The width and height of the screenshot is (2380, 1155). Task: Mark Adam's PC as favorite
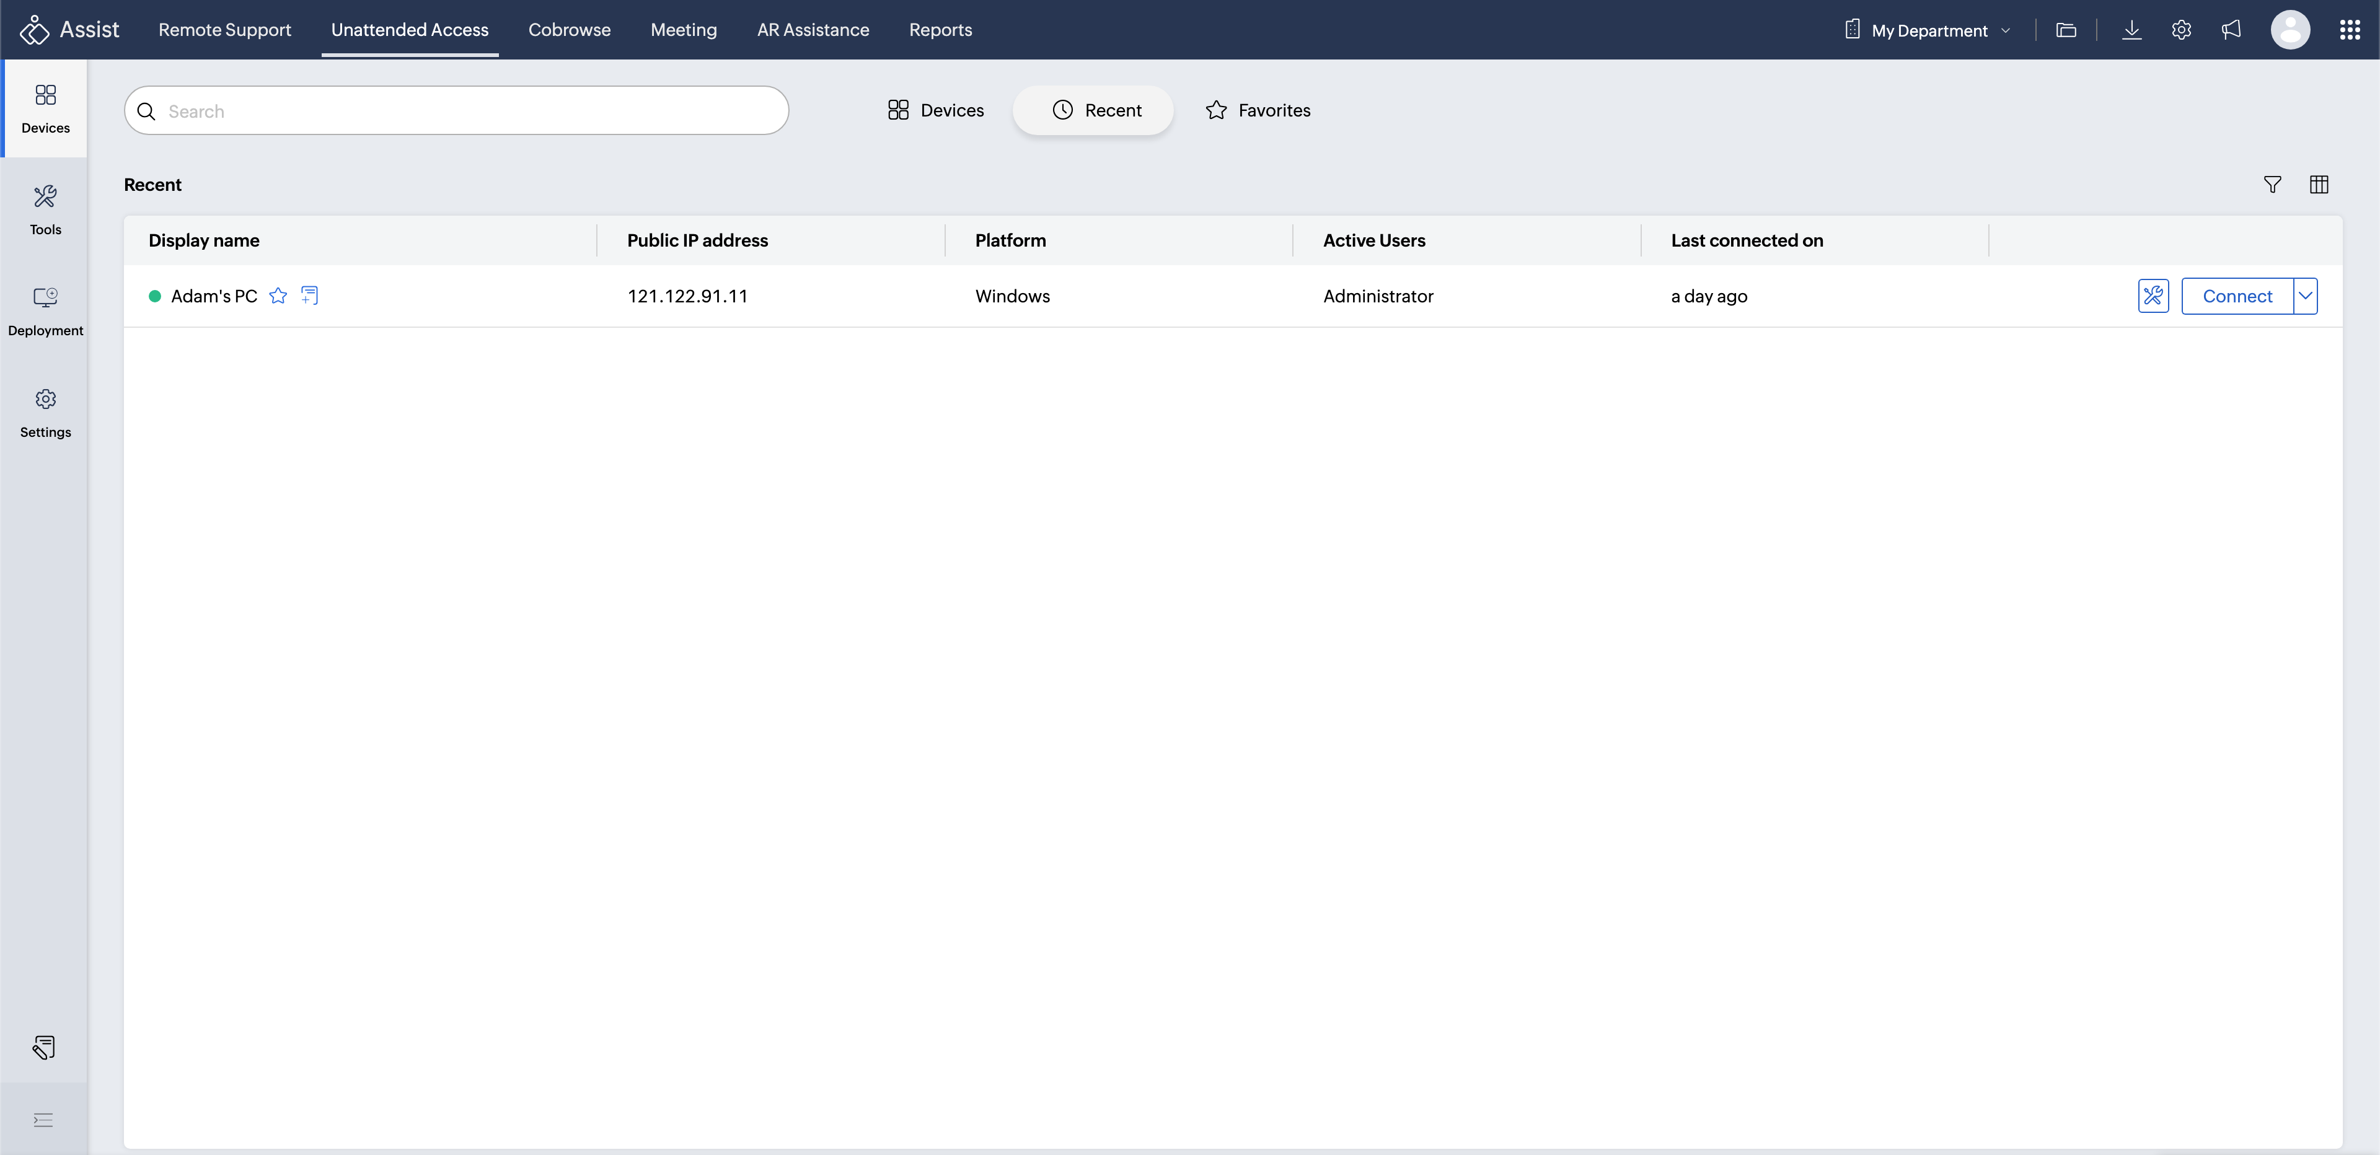tap(278, 296)
